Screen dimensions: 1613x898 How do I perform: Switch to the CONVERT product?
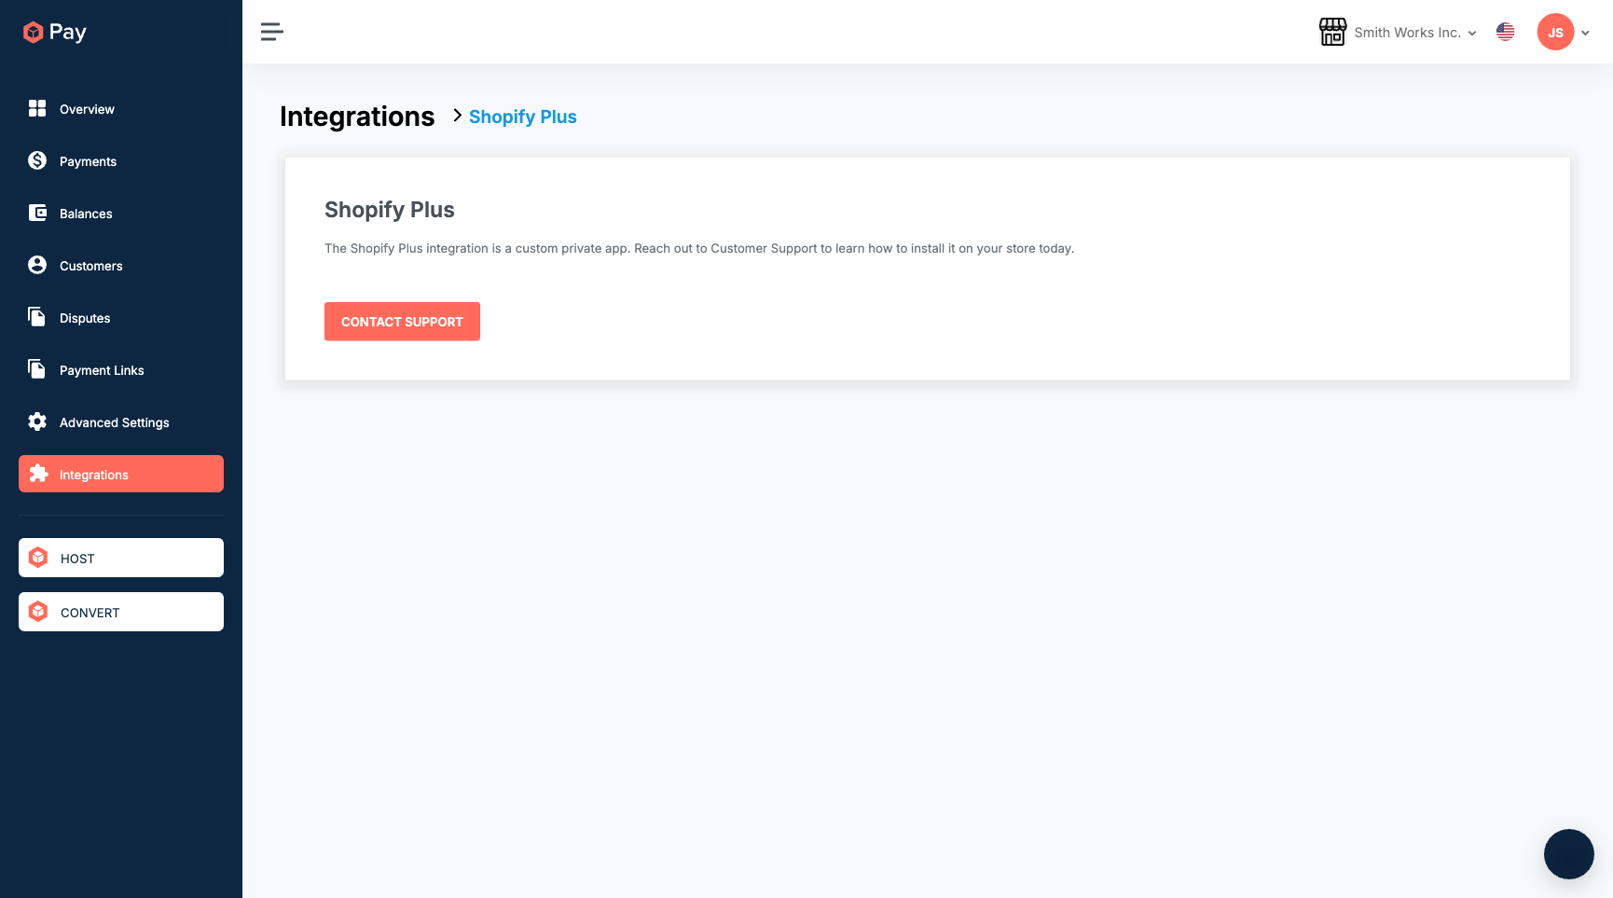click(x=121, y=612)
